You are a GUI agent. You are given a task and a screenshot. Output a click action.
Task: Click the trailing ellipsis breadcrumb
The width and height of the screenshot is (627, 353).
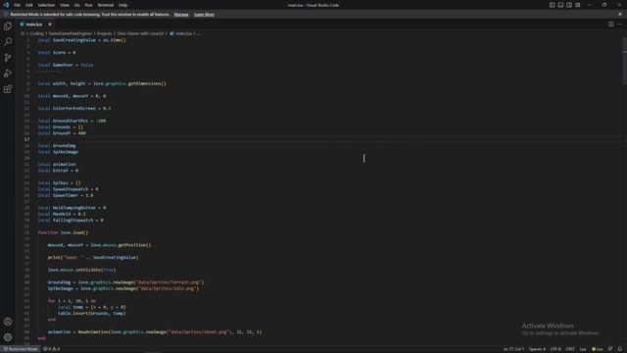point(199,33)
